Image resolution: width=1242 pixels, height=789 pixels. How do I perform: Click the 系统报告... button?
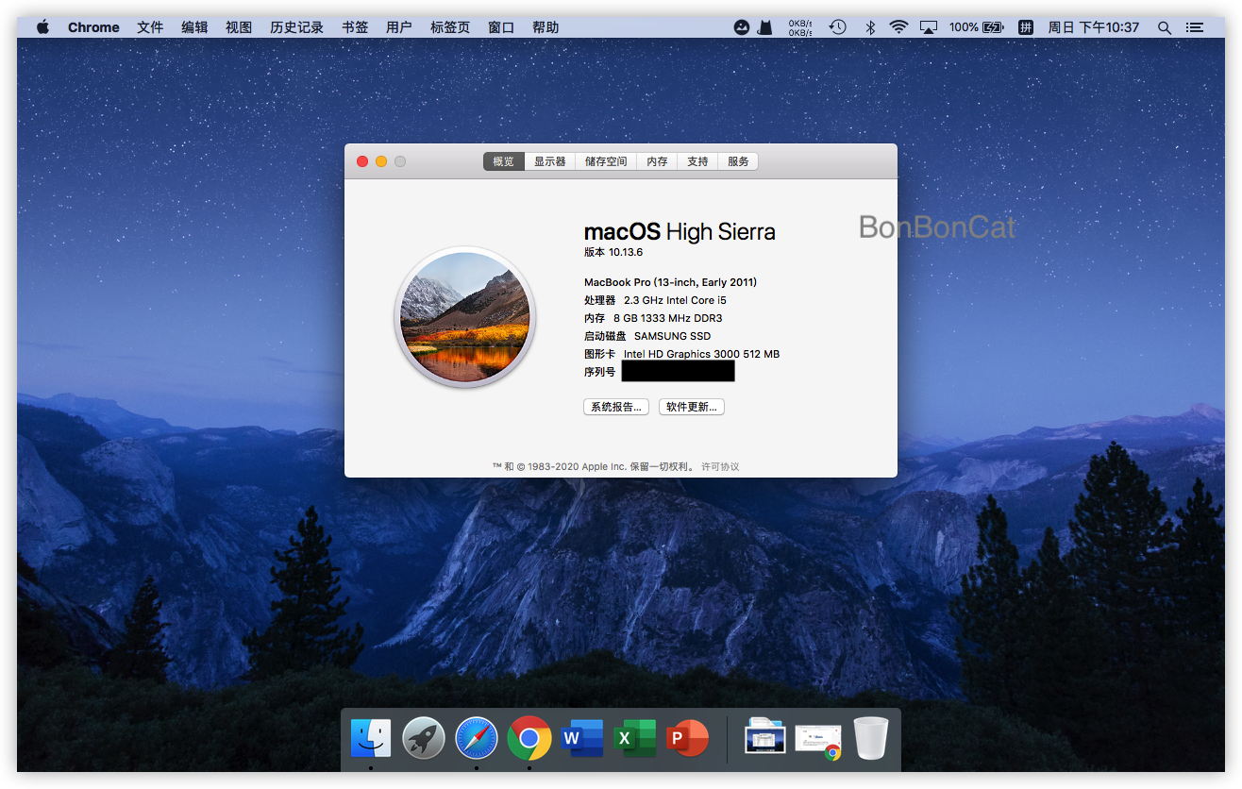616,407
